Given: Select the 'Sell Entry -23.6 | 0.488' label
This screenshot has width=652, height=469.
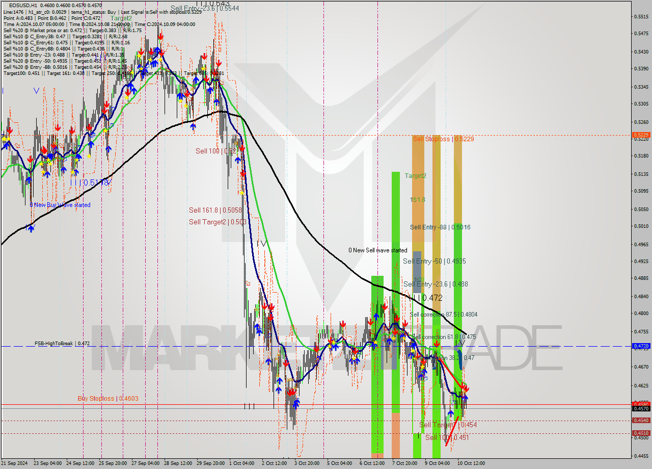Looking at the screenshot, I should point(436,284).
